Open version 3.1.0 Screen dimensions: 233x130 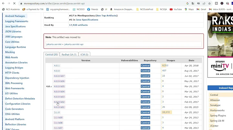tap(57, 112)
